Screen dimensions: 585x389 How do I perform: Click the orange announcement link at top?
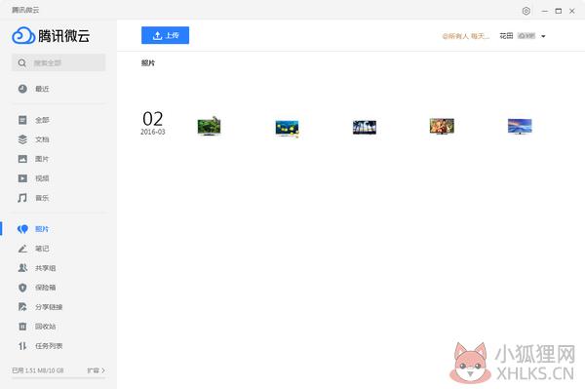[466, 36]
